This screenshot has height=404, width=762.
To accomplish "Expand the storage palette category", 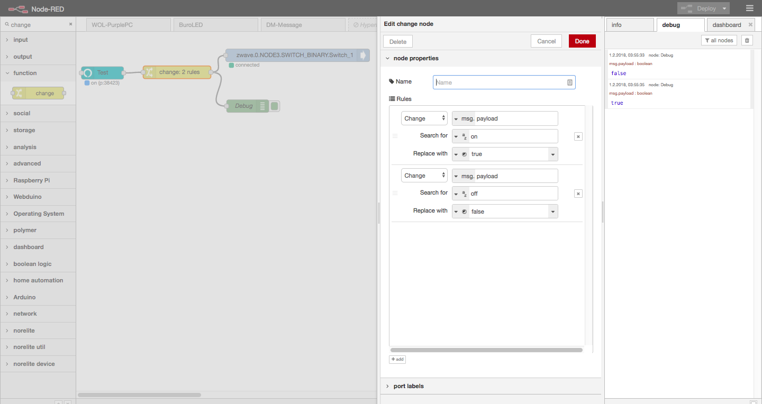I will pyautogui.click(x=38, y=130).
